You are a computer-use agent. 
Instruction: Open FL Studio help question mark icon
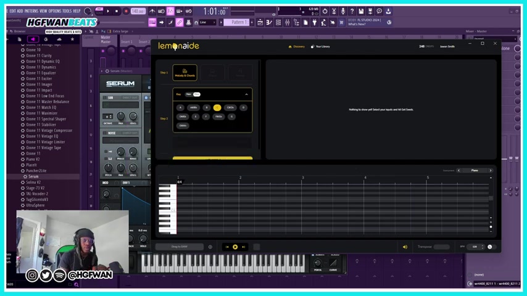(352, 11)
